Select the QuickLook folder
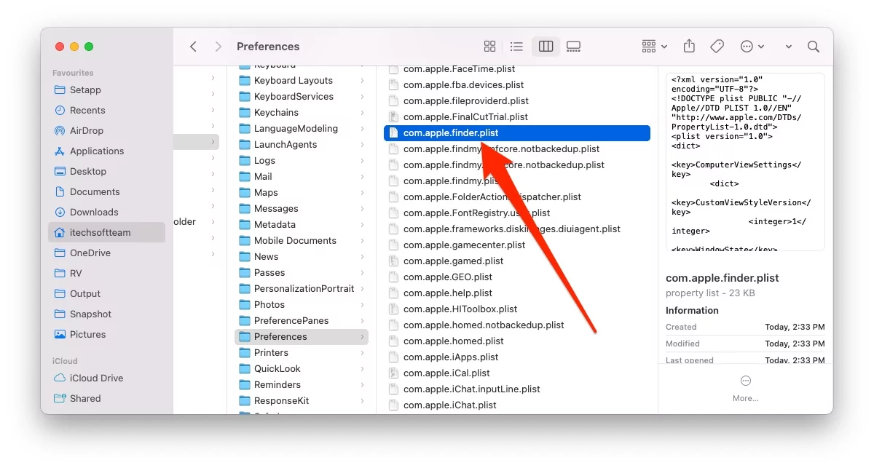 click(302, 369)
